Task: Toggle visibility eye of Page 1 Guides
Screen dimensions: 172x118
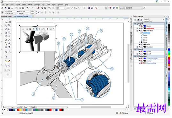Action: click(x=139, y=26)
